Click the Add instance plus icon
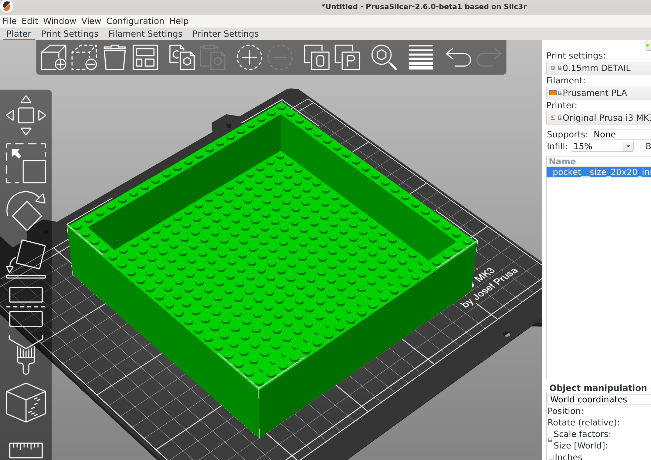Screen dimensions: 651x460 click(x=249, y=58)
